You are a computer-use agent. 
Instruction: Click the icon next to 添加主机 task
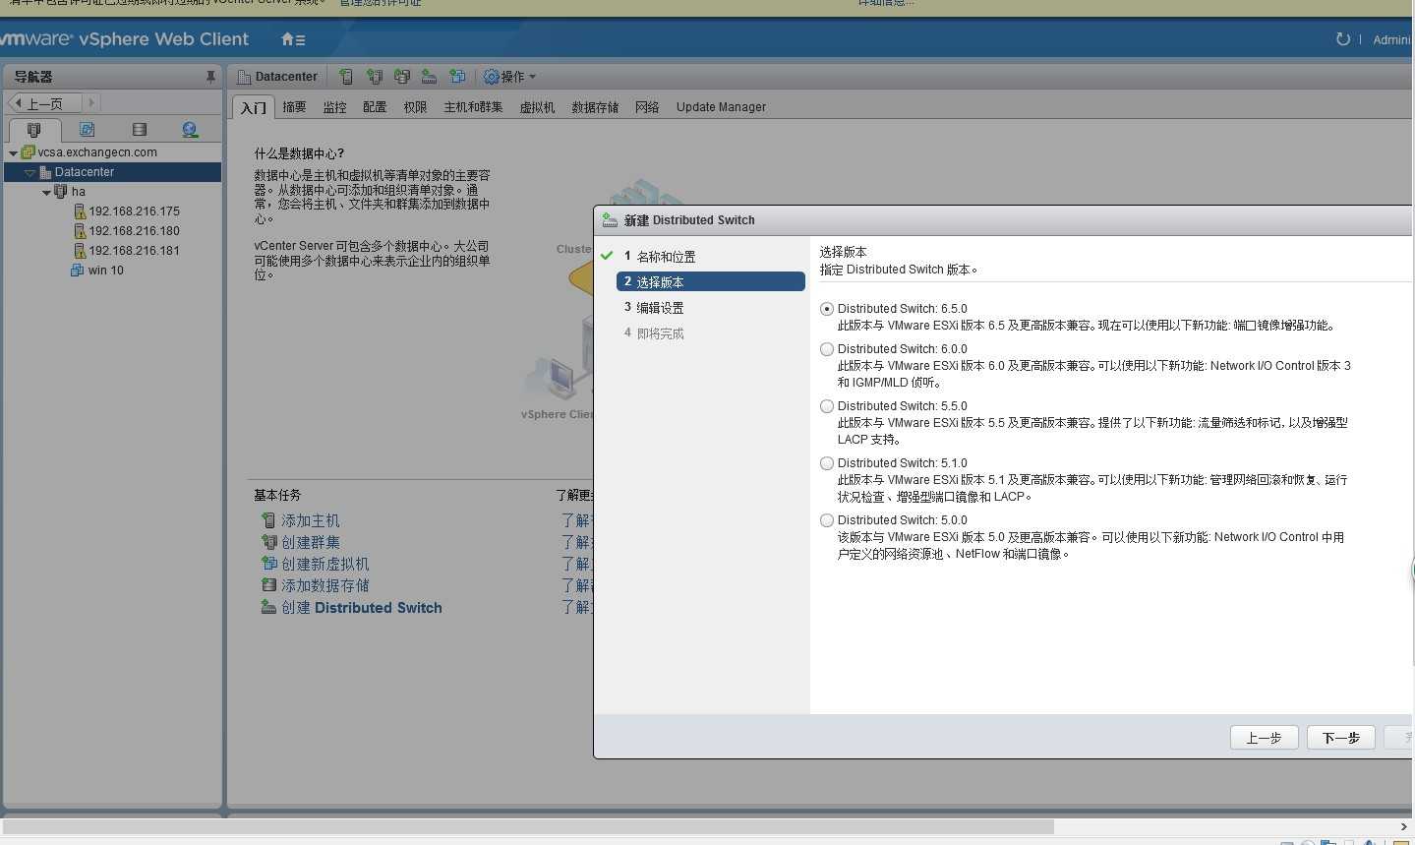coord(268,520)
